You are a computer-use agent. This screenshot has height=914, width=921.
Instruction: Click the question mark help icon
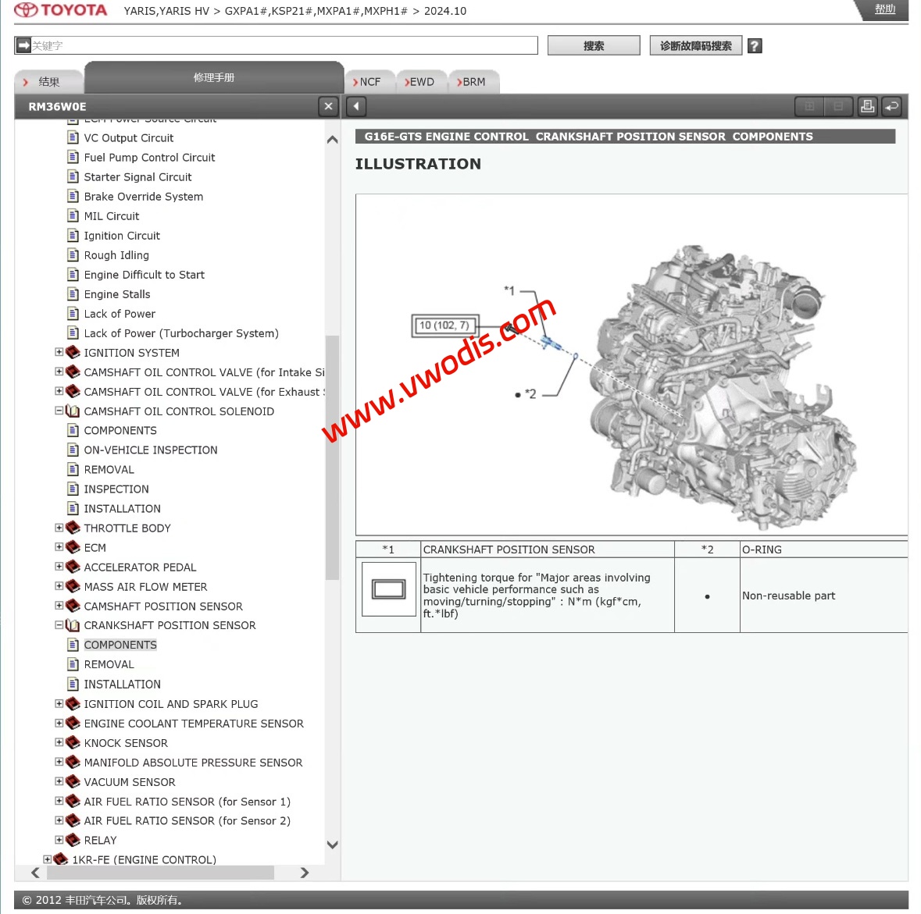754,46
